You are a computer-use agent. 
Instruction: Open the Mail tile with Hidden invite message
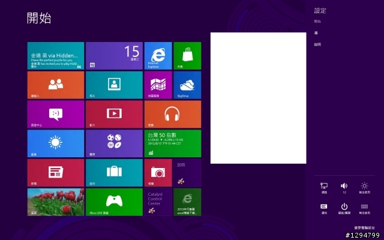(x=56, y=56)
